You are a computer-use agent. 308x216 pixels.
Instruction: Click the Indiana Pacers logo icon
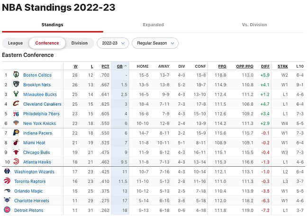[16, 132]
